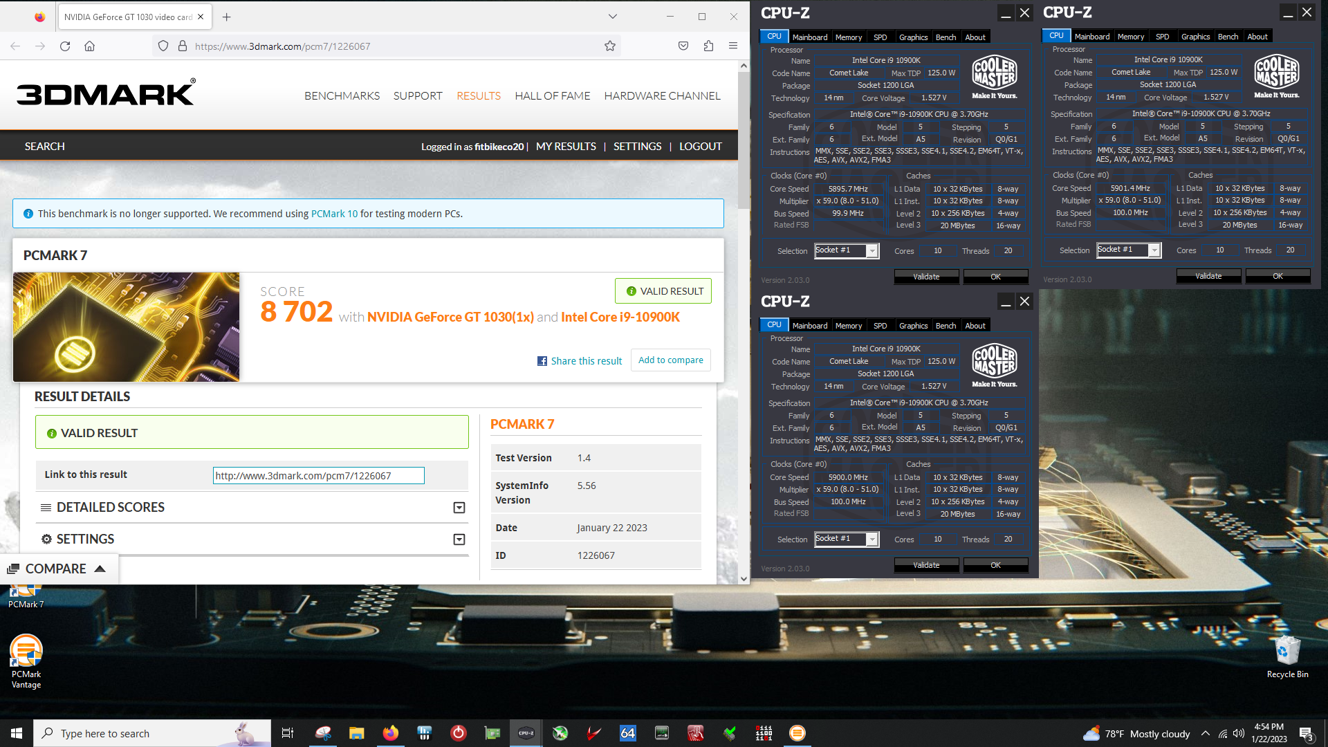Screen dimensions: 1328x747
Task: Click the red power-button taskbar icon
Action: 459,733
